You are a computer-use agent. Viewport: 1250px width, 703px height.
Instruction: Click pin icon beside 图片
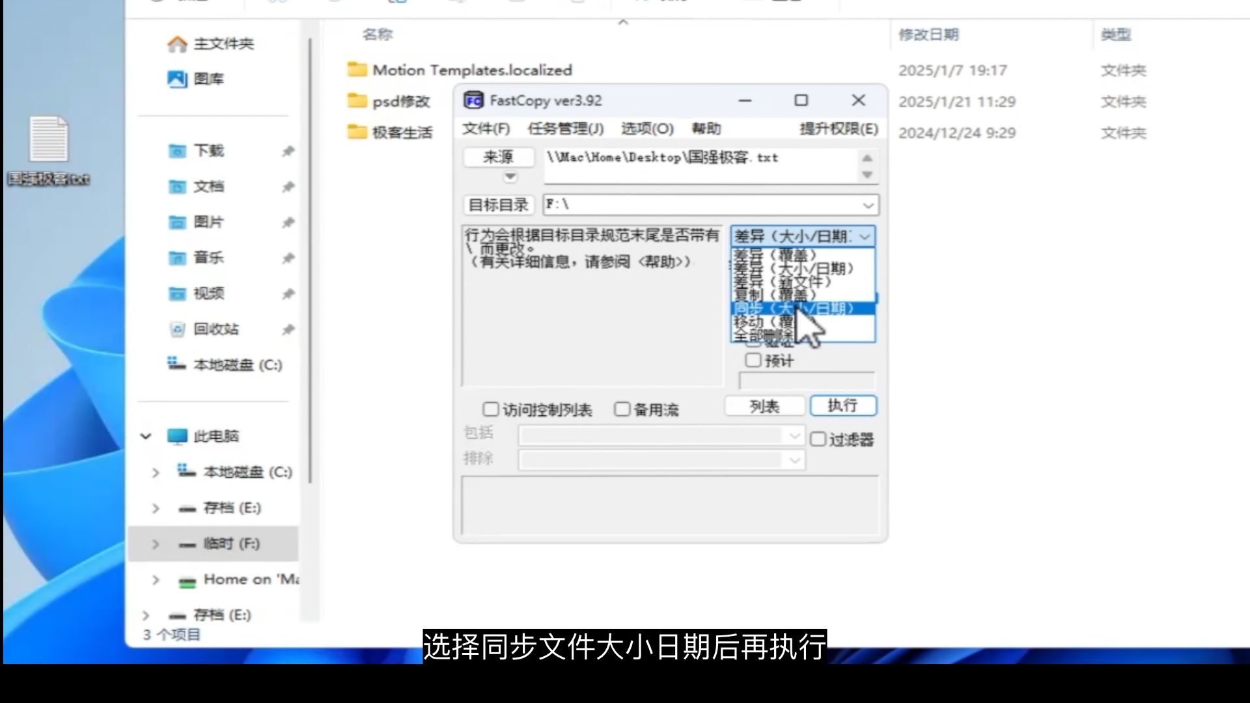pos(288,223)
